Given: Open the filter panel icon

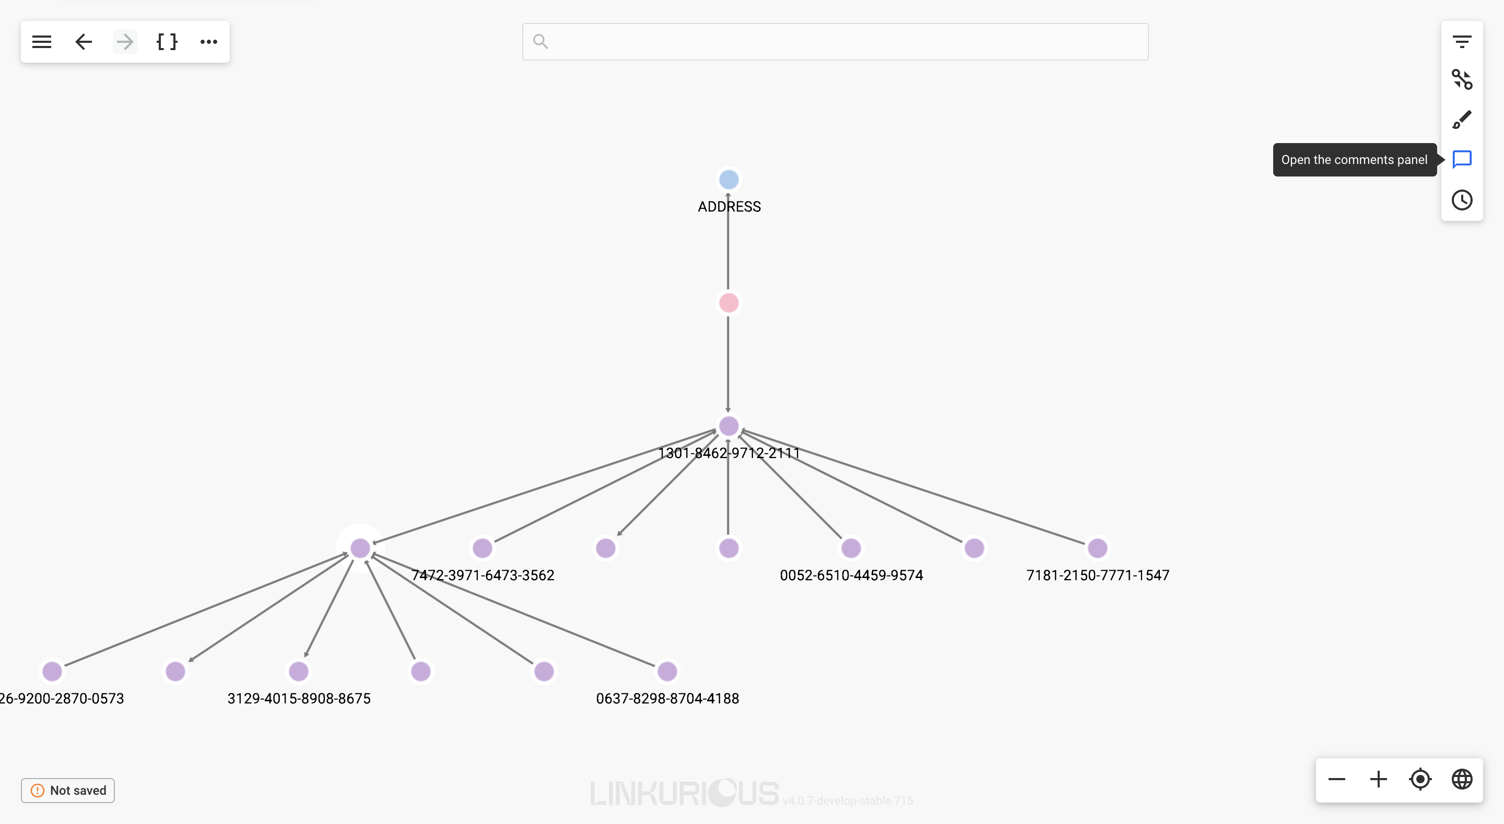Looking at the screenshot, I should 1462,41.
